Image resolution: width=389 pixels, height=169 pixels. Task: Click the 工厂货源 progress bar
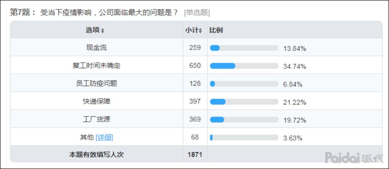[x=244, y=119]
